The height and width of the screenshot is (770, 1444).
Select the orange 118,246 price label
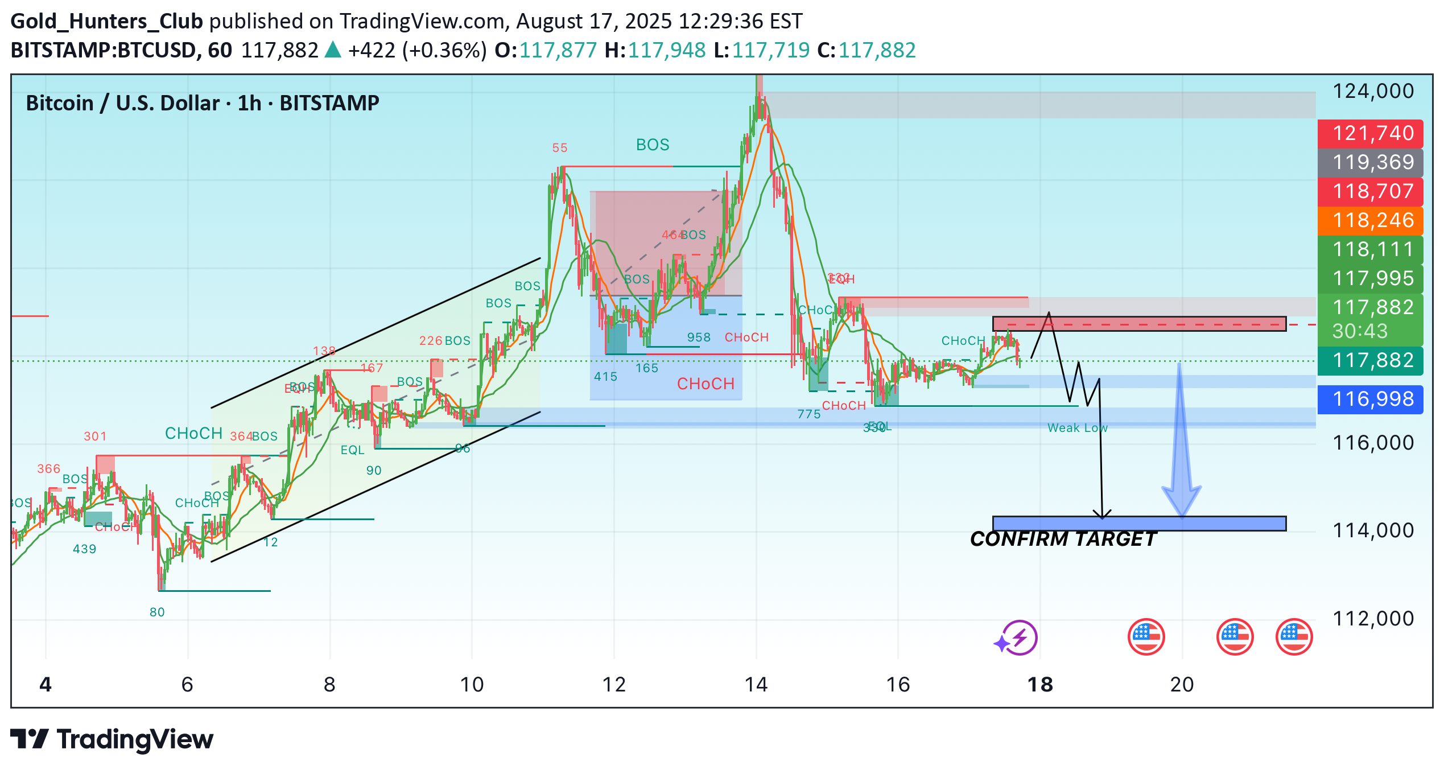(1370, 220)
